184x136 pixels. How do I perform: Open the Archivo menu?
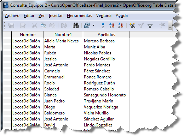click(12, 16)
